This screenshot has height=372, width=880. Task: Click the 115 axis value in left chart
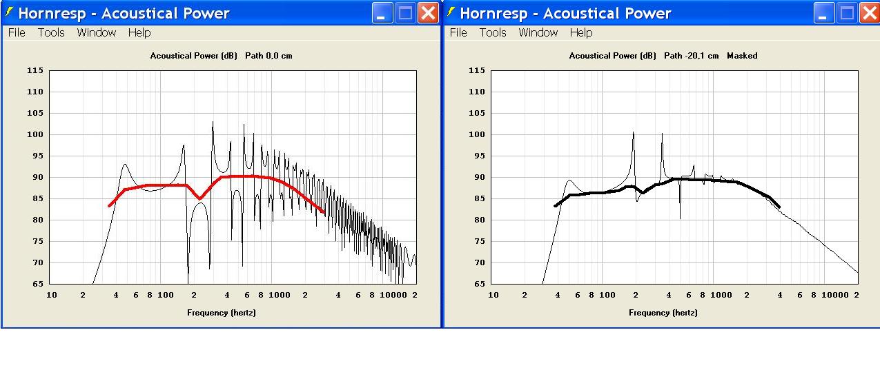point(35,70)
